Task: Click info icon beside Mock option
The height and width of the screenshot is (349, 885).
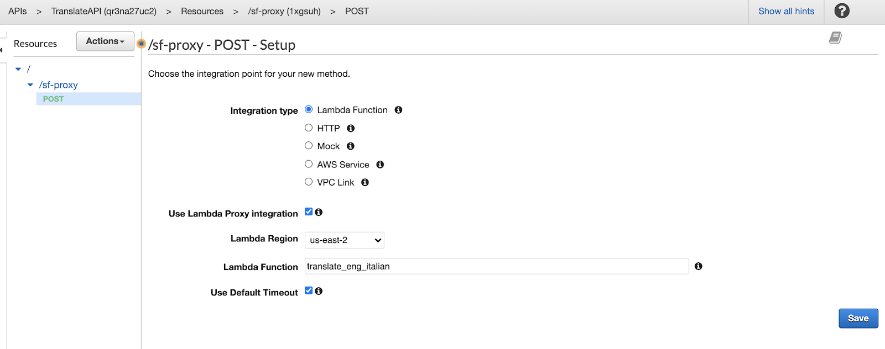Action: click(351, 146)
